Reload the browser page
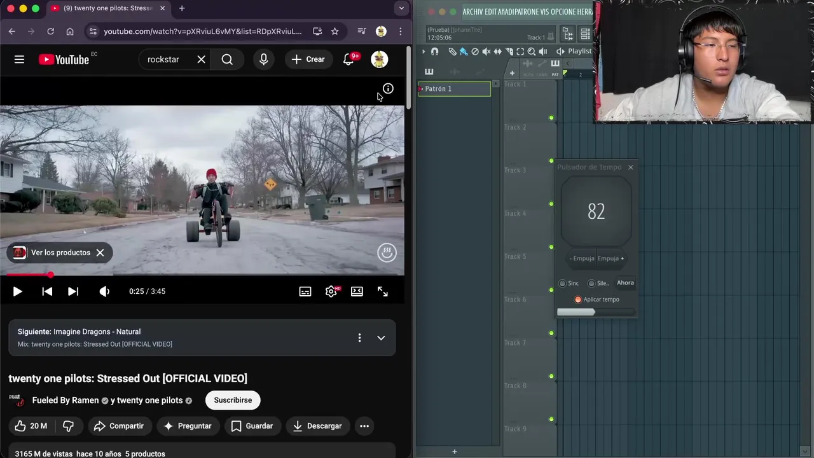 pyautogui.click(x=50, y=31)
